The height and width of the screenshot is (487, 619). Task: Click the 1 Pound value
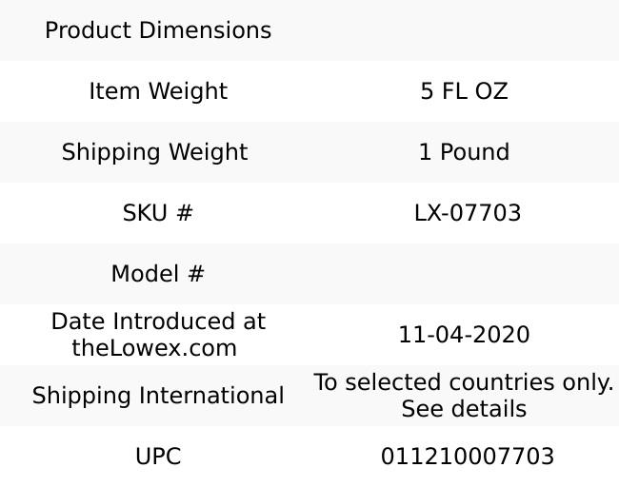click(x=464, y=152)
